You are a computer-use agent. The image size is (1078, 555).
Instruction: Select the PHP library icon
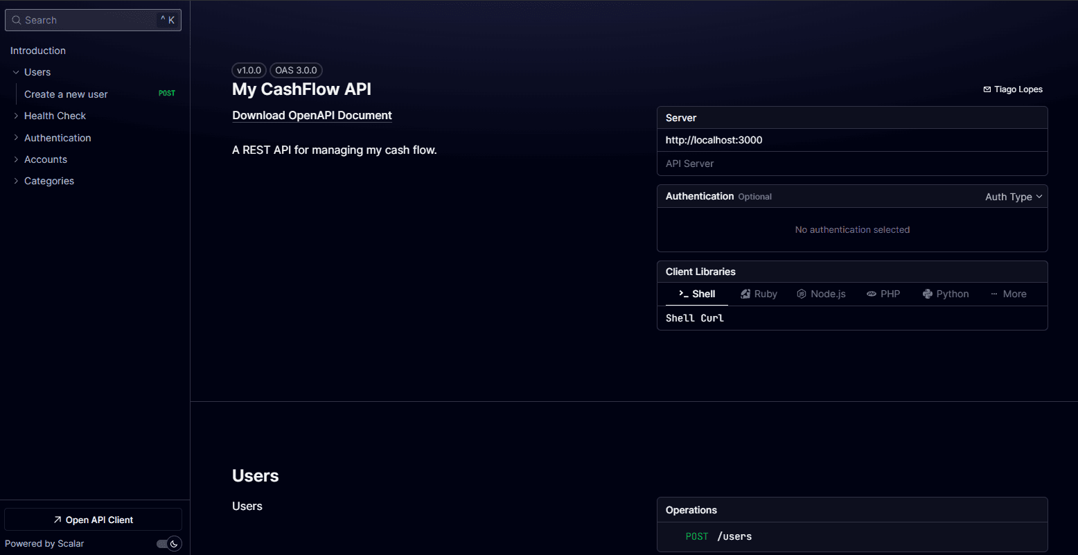pyautogui.click(x=872, y=294)
